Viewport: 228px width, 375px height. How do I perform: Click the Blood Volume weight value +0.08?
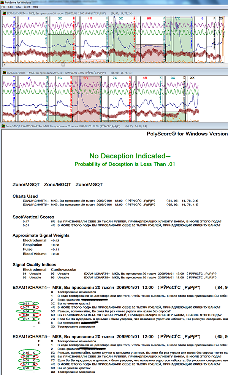pyautogui.click(x=55, y=254)
